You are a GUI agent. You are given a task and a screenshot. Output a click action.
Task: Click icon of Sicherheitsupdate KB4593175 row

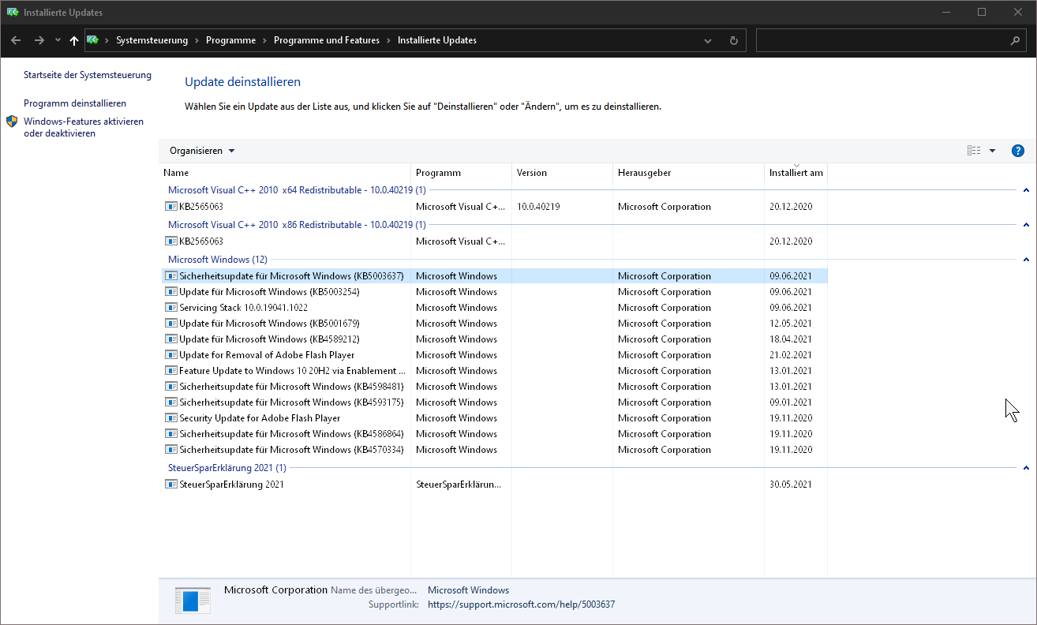tap(171, 402)
